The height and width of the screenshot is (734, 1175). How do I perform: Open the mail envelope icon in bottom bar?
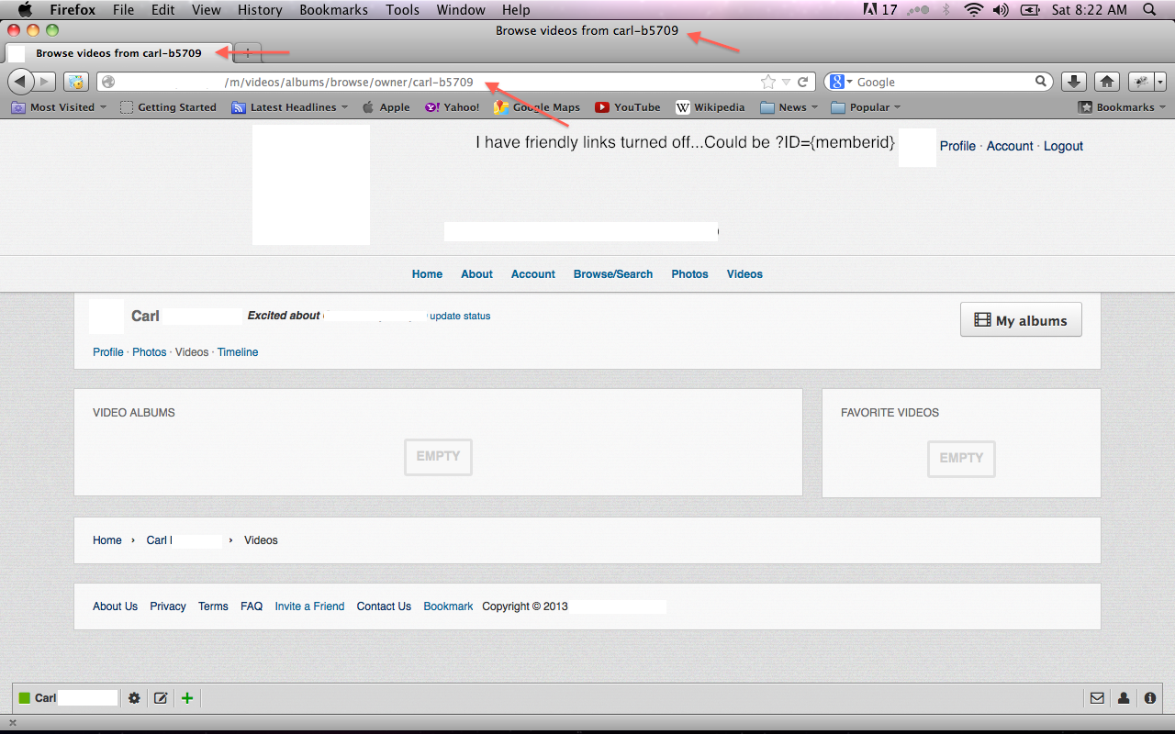(x=1097, y=698)
